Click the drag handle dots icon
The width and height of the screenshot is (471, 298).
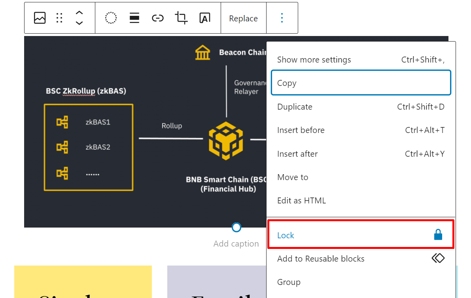coord(59,18)
